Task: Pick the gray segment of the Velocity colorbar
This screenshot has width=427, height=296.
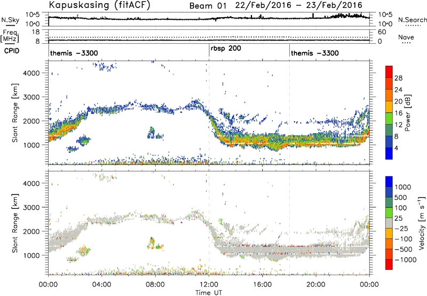Action: tap(389, 223)
